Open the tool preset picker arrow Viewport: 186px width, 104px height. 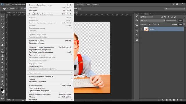click(x=7, y=9)
